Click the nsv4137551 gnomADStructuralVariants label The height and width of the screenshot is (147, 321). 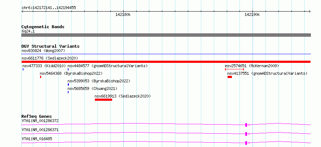point(267,73)
